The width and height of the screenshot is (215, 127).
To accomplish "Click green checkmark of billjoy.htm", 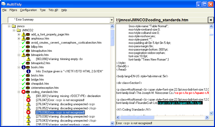I will pos(23,47).
